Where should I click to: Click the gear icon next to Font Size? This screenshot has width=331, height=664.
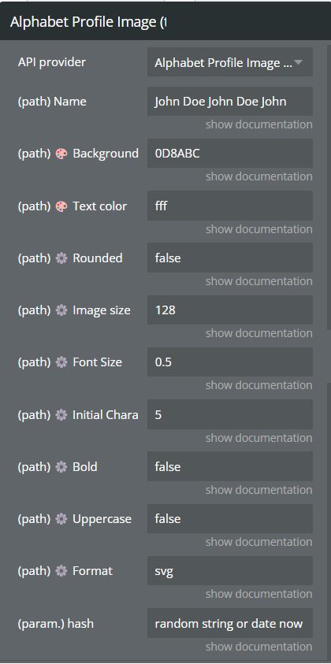pyautogui.click(x=61, y=362)
